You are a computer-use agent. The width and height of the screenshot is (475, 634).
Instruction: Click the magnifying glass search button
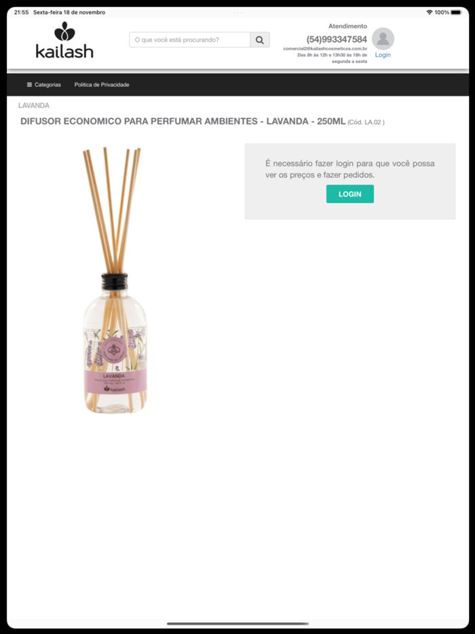[259, 40]
